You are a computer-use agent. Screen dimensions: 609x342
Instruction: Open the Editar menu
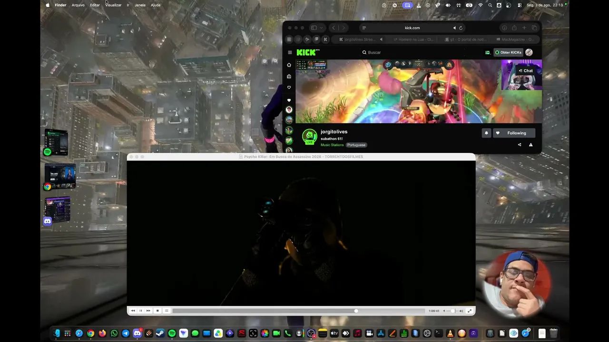coord(95,5)
